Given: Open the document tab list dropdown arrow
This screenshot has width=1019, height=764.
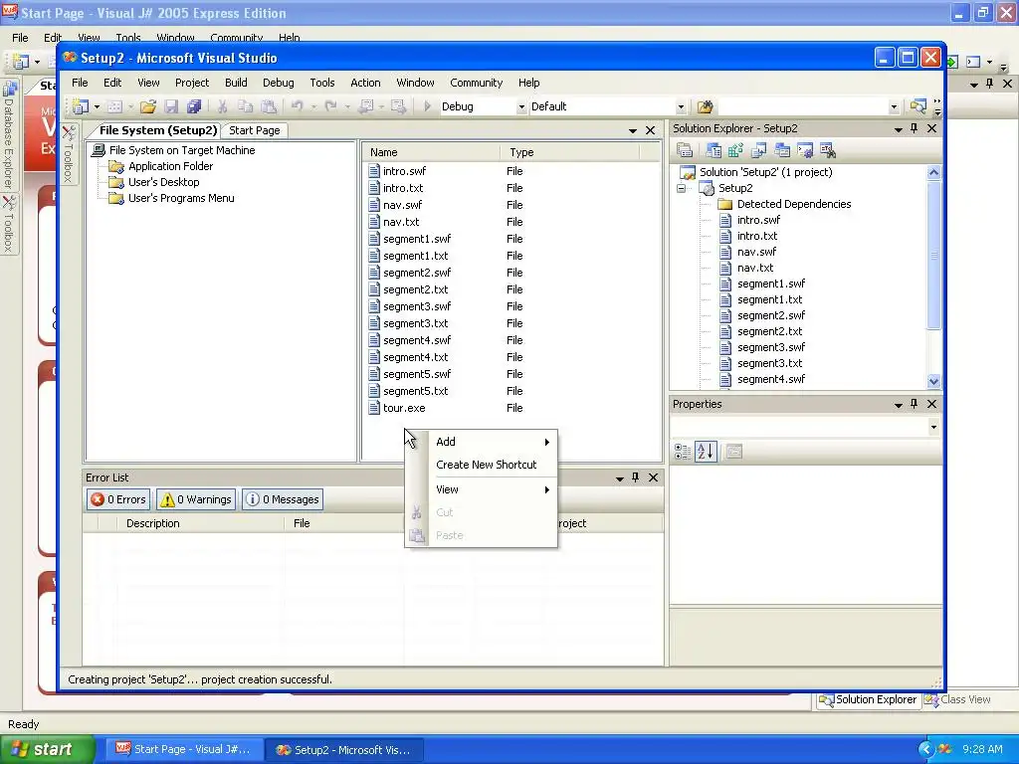Looking at the screenshot, I should coord(632,130).
